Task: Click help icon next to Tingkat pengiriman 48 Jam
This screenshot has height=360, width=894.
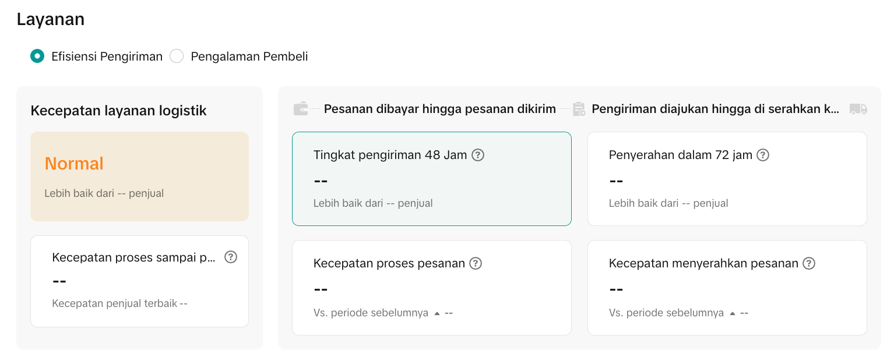Action: click(x=478, y=155)
